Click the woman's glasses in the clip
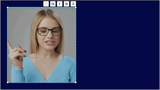The image size is (160, 90). click(49, 32)
